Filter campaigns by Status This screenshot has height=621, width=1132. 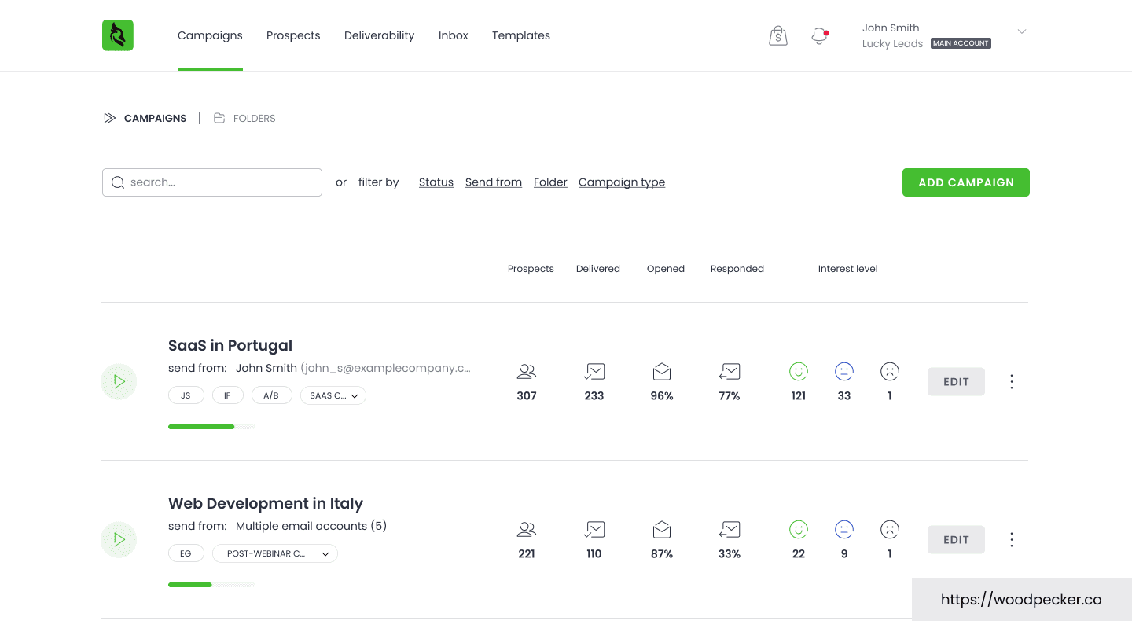tap(436, 182)
